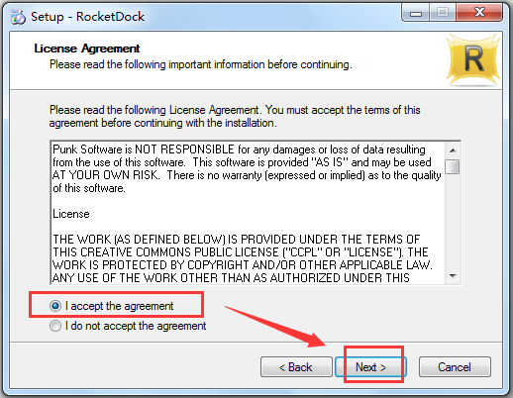Click the Setup - RocketDock title bar text
This screenshot has height=398, width=513.
click(87, 17)
